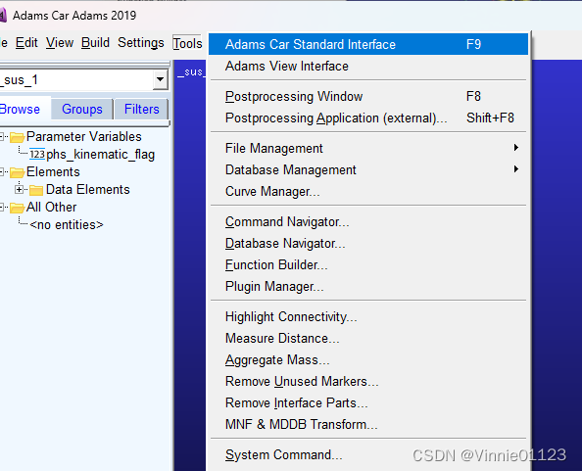Open the Edit menu
The width and height of the screenshot is (582, 471).
pyautogui.click(x=26, y=43)
